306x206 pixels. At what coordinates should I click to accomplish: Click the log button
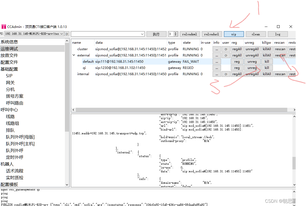point(278,34)
